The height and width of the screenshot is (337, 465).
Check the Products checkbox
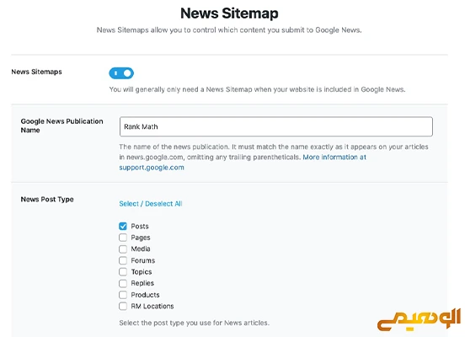(x=123, y=295)
